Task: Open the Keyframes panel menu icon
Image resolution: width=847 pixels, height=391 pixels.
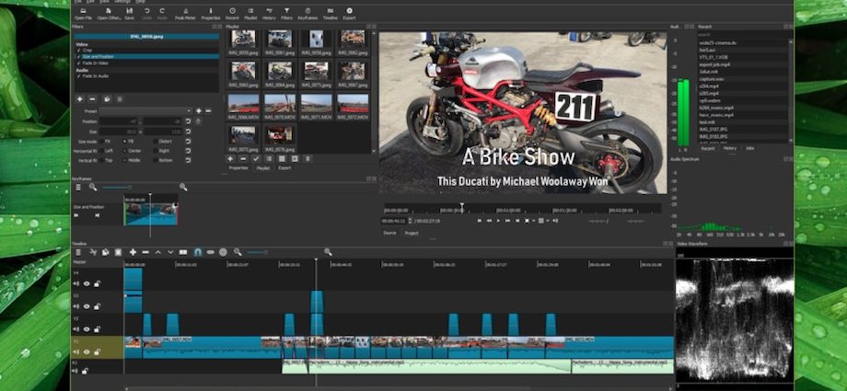Action: click(x=78, y=187)
